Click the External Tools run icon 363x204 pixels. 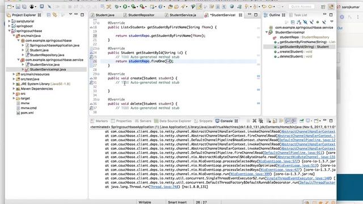click(x=142, y=7)
